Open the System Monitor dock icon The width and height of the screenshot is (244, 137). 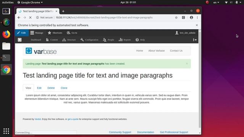coord(6,11)
